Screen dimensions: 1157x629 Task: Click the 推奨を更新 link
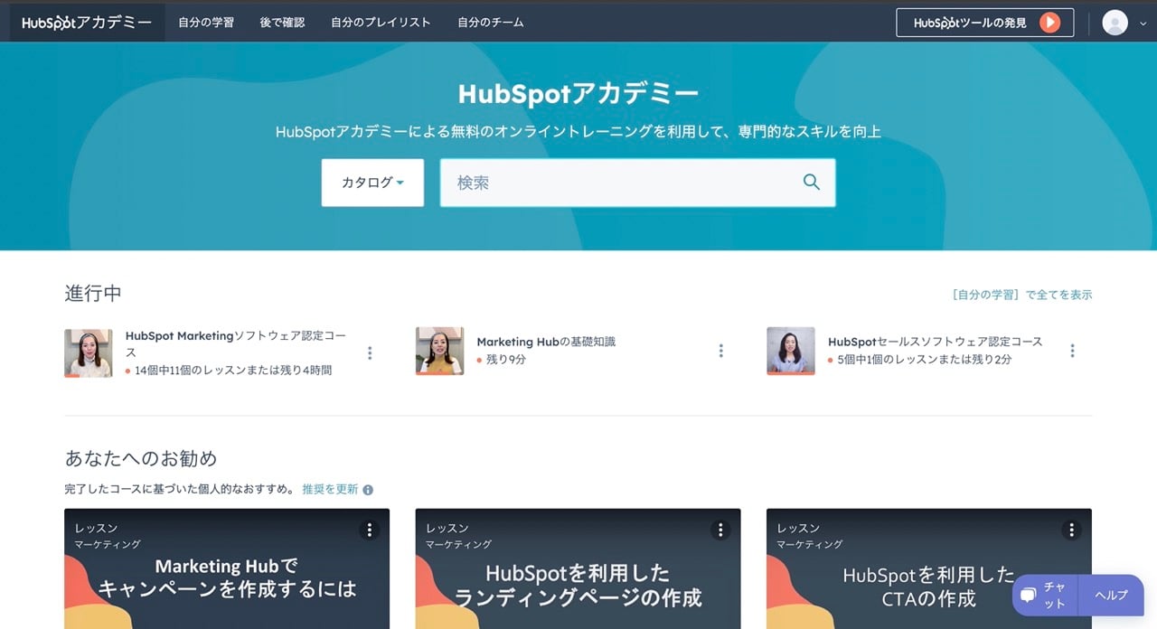[330, 489]
